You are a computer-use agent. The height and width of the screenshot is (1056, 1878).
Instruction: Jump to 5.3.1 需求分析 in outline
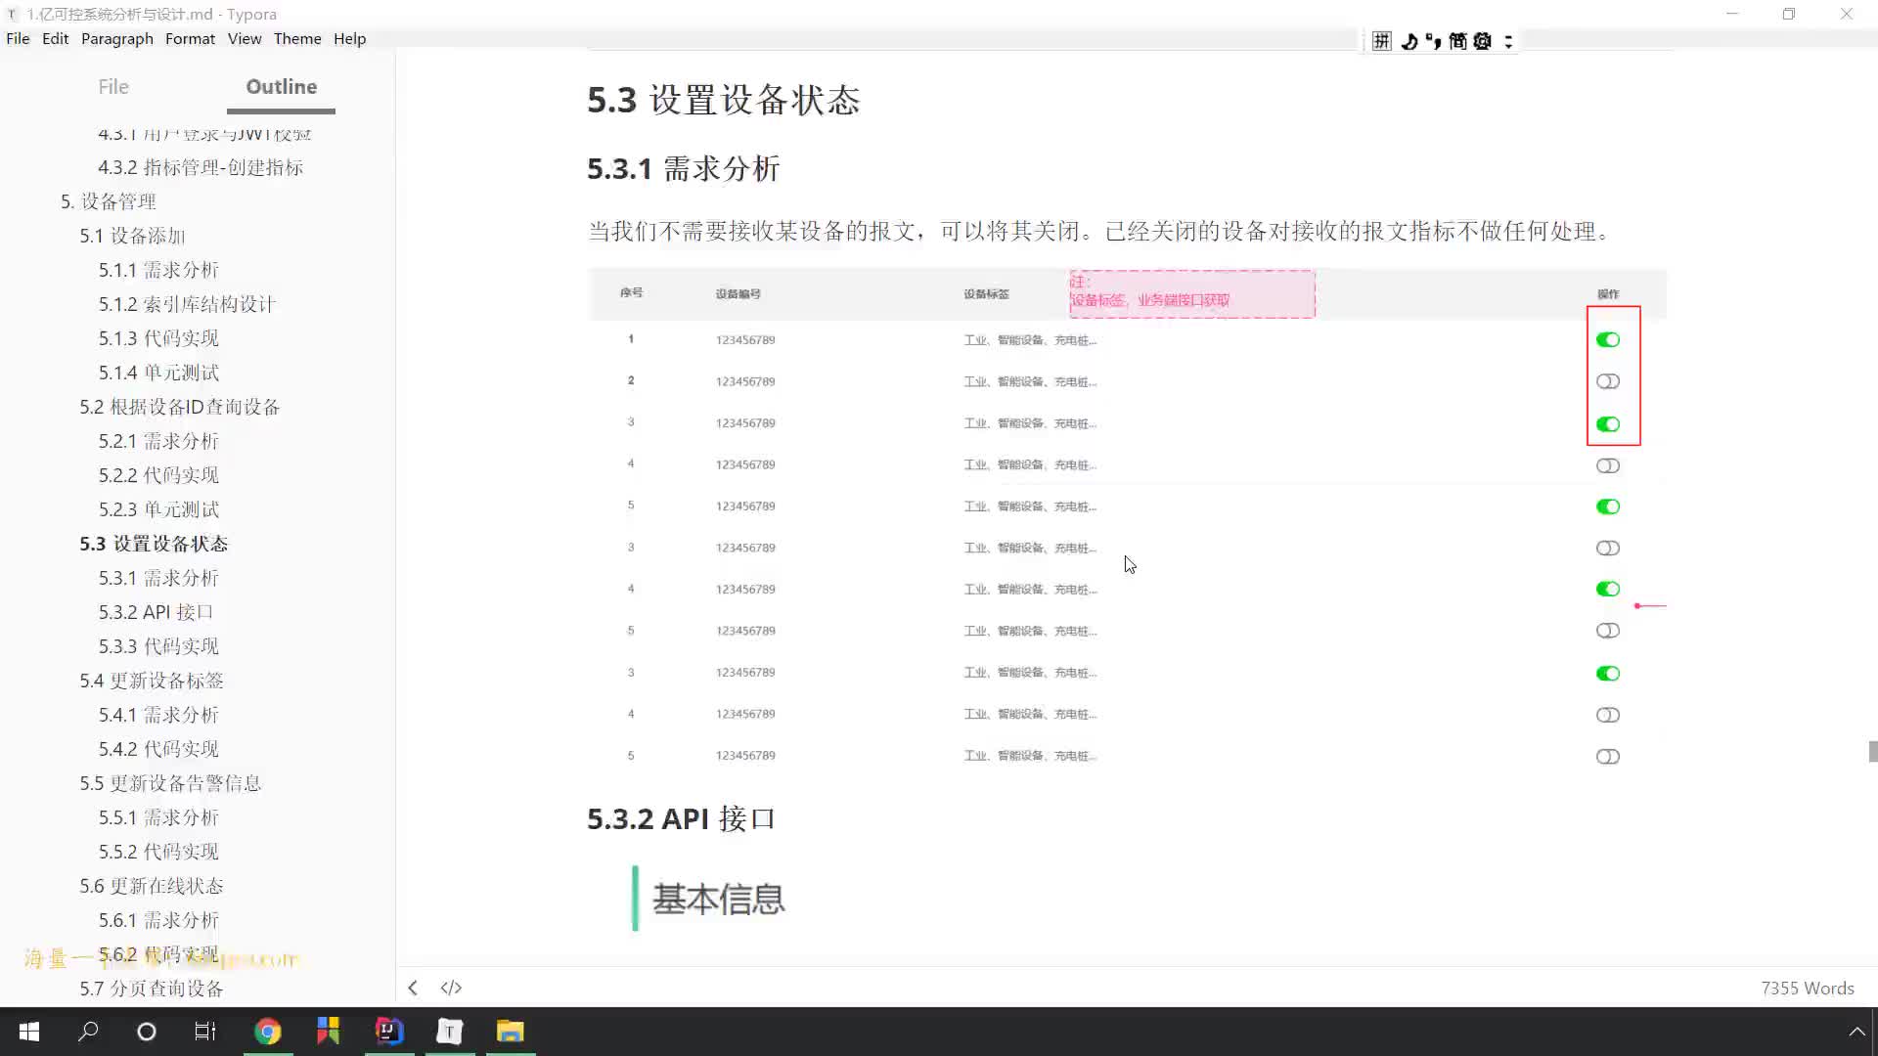tap(158, 578)
